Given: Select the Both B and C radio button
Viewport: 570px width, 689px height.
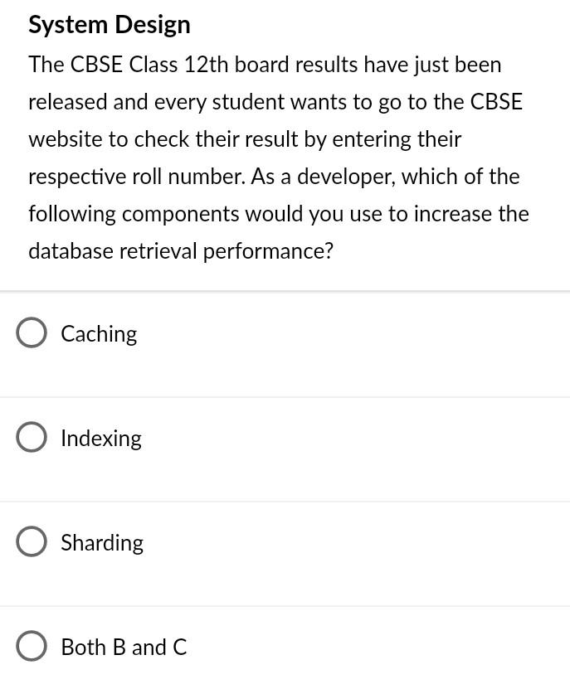Looking at the screenshot, I should pyautogui.click(x=32, y=646).
